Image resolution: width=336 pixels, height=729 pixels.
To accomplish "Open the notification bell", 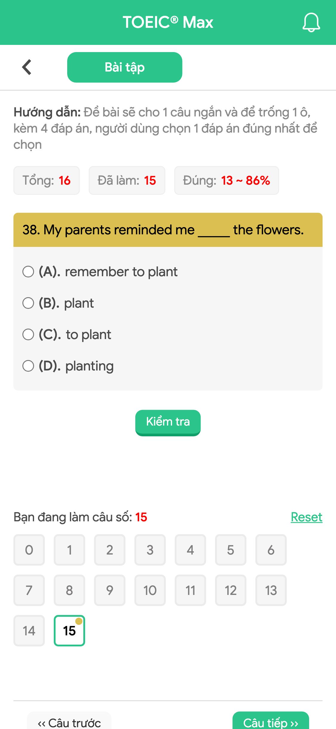I will coord(311,22).
